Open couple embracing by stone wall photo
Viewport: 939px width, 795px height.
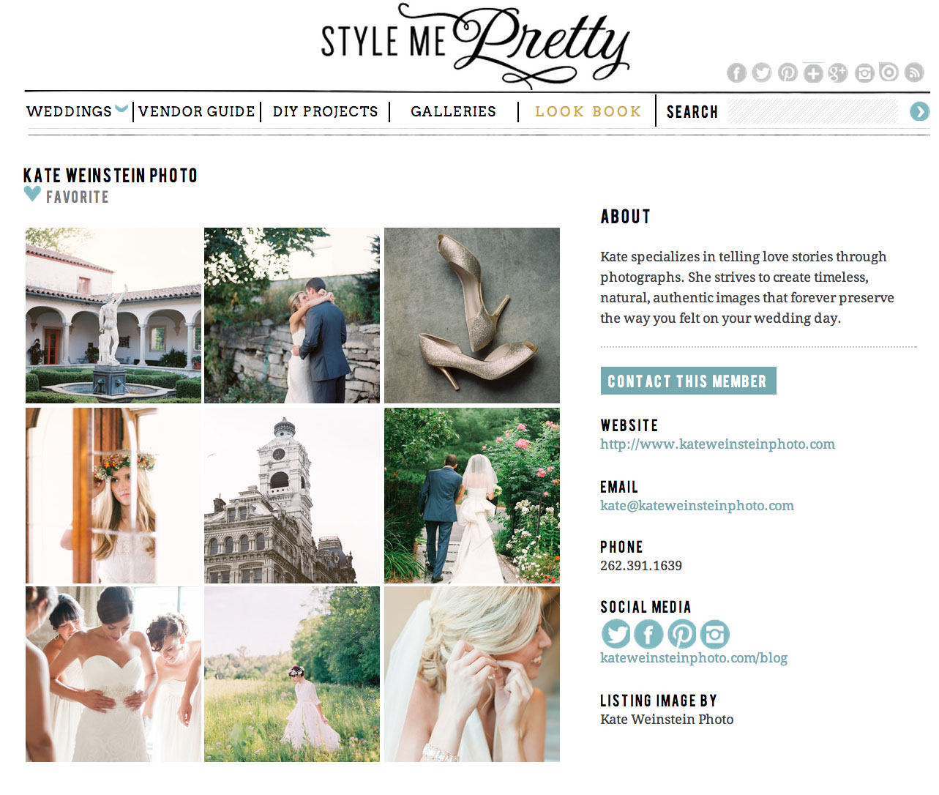(x=292, y=316)
